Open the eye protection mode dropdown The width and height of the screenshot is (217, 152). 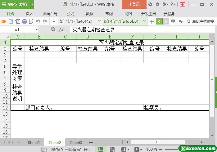point(141,150)
